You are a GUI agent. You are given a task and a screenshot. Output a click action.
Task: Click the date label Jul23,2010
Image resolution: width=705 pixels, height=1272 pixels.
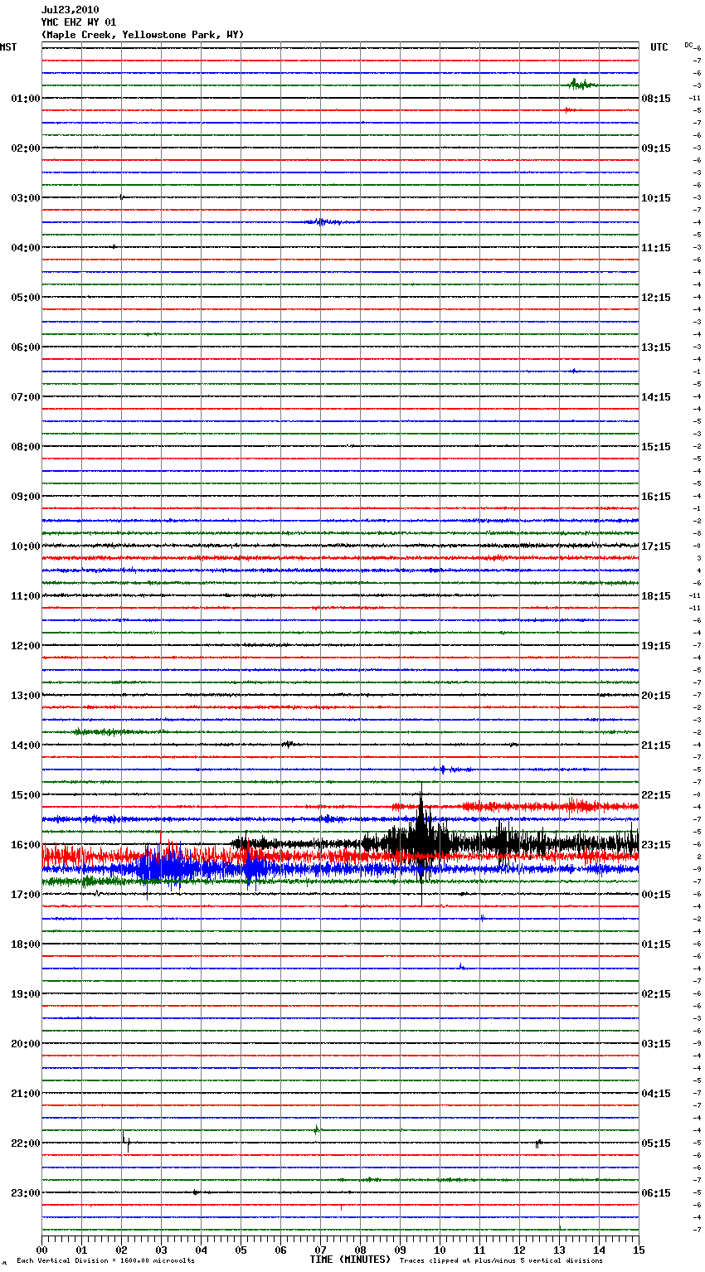pos(70,10)
